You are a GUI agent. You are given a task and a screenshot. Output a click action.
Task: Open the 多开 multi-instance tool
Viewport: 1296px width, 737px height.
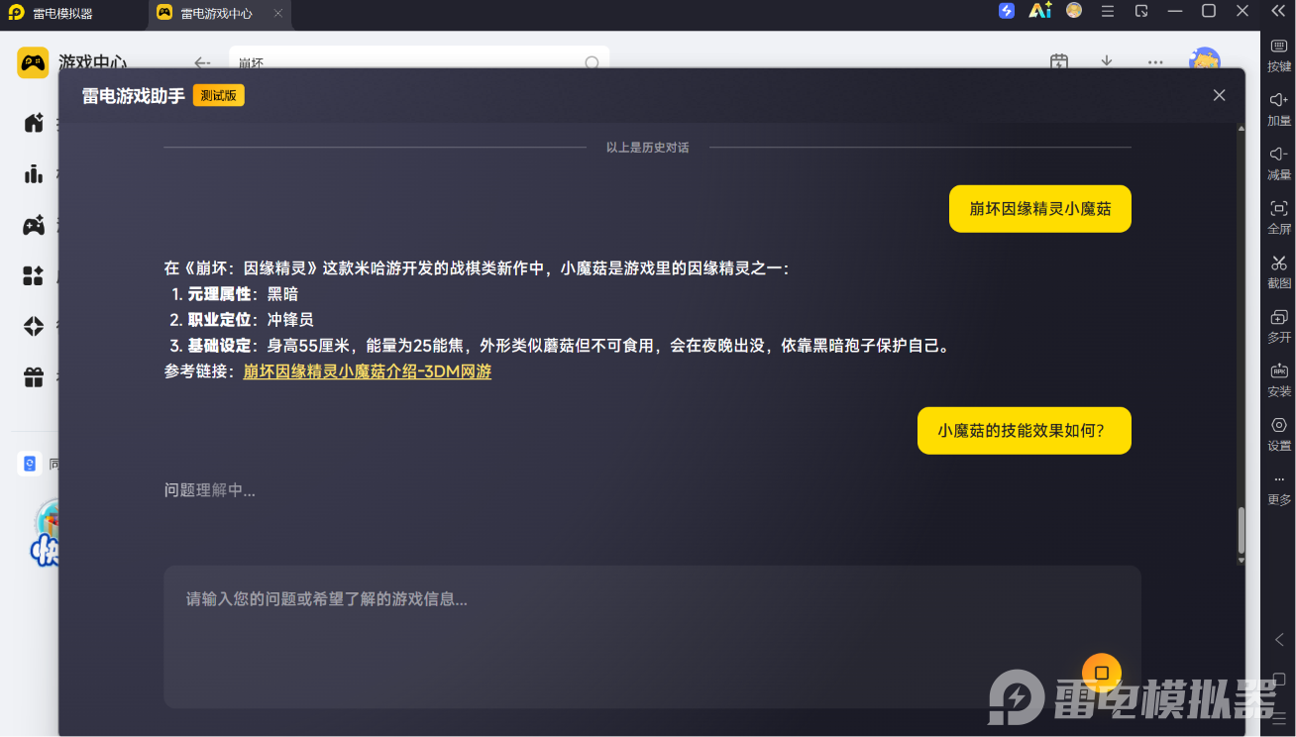click(1279, 327)
